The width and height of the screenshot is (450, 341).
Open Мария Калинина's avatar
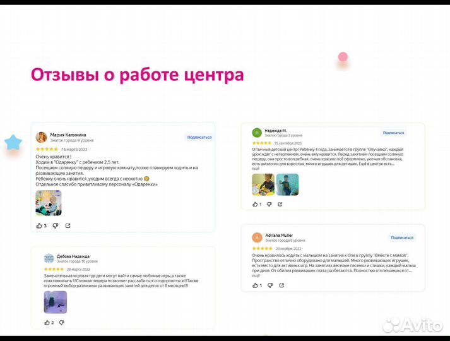41,137
